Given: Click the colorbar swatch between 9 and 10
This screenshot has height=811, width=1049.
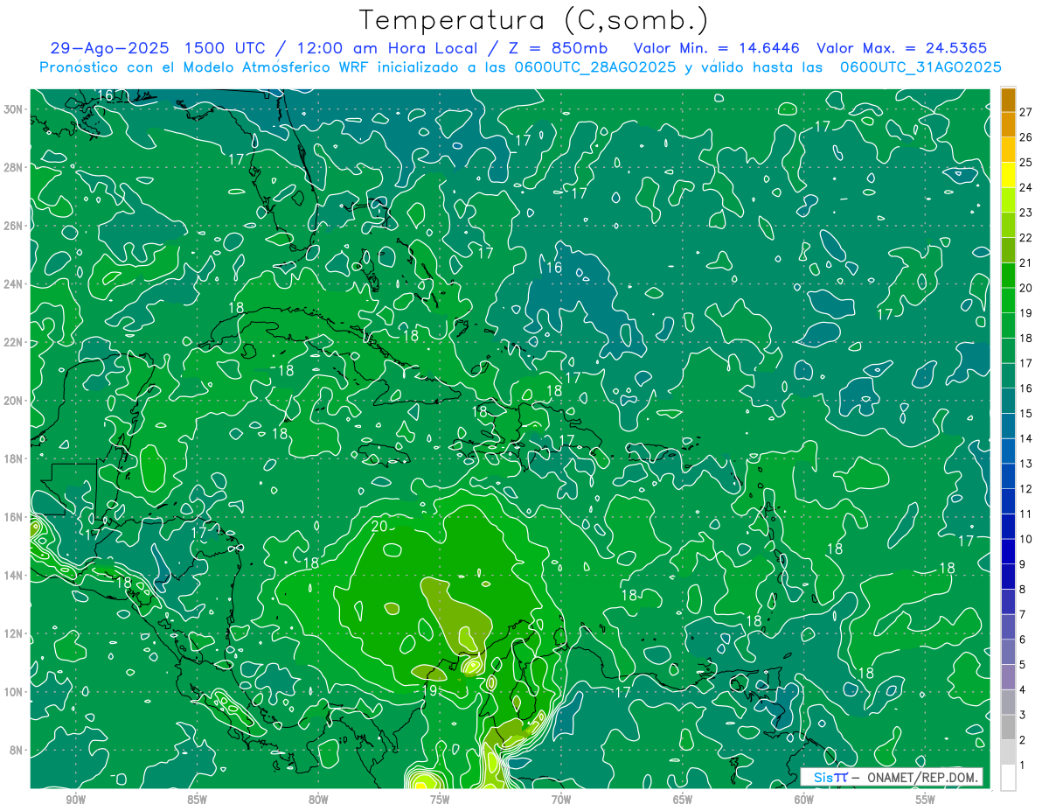Looking at the screenshot, I should (1008, 552).
